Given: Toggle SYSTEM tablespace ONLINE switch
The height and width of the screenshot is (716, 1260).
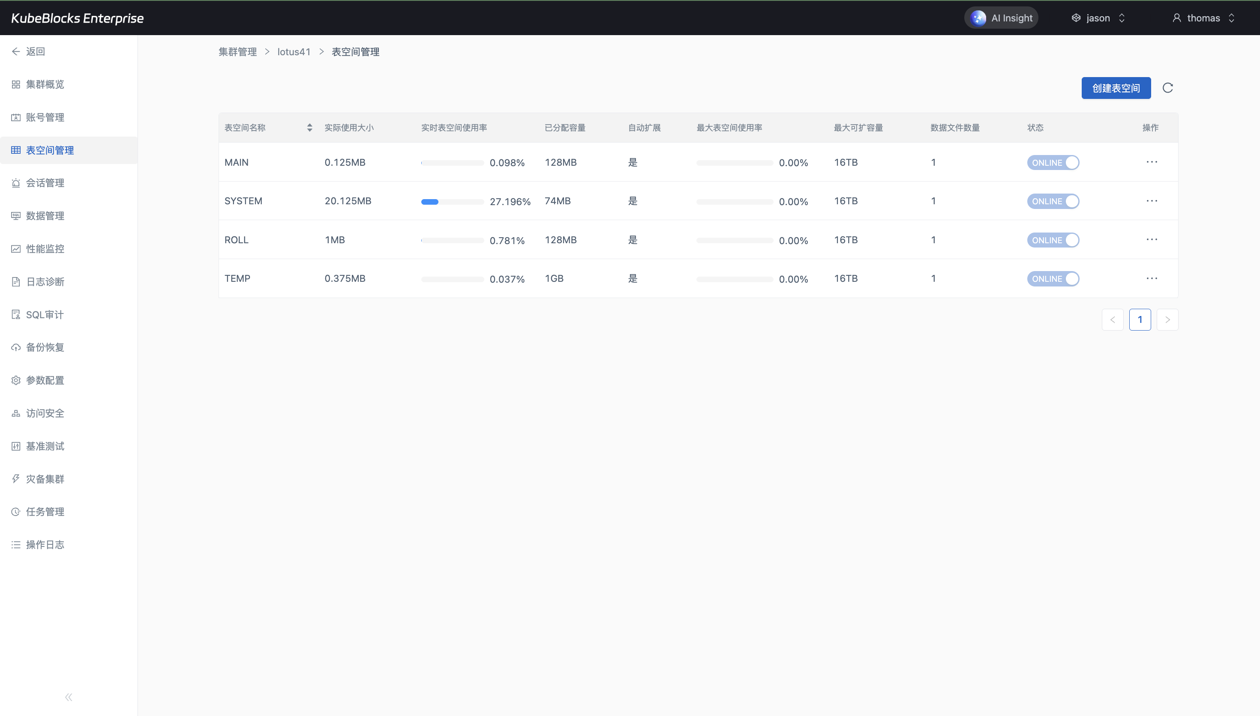Looking at the screenshot, I should coord(1053,202).
